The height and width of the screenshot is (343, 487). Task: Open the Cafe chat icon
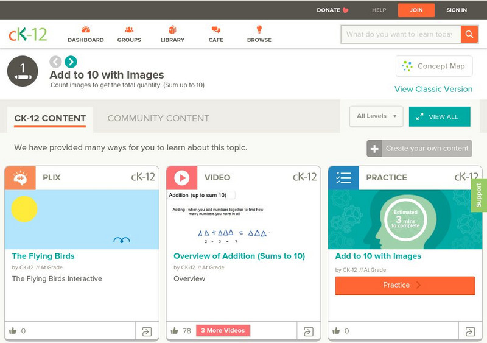tap(216, 30)
